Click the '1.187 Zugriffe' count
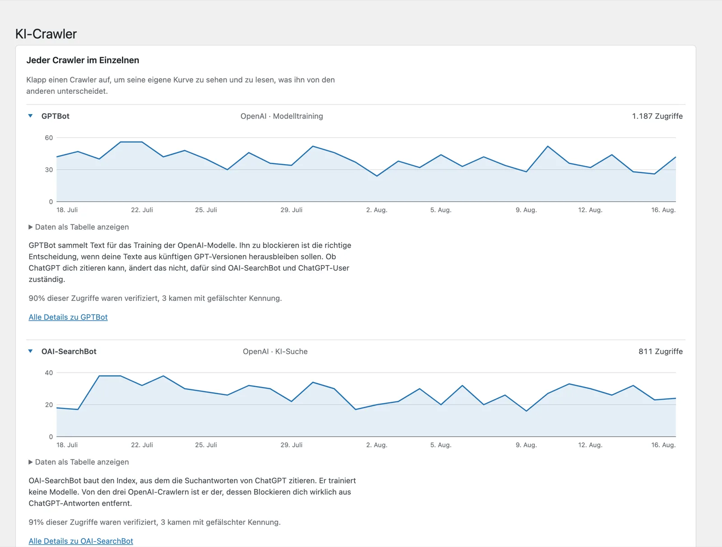This screenshot has width=722, height=547. [657, 116]
